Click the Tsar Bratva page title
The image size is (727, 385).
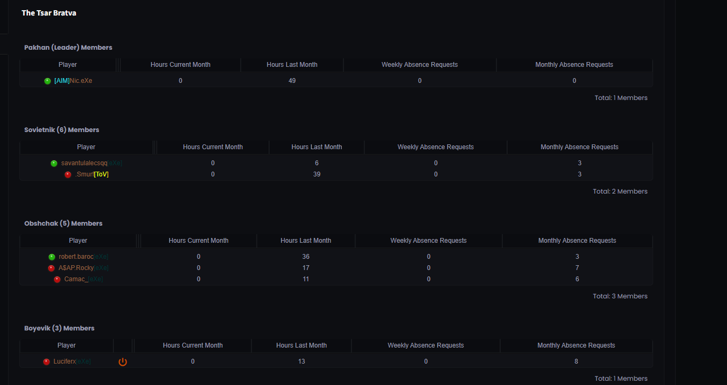(x=49, y=13)
